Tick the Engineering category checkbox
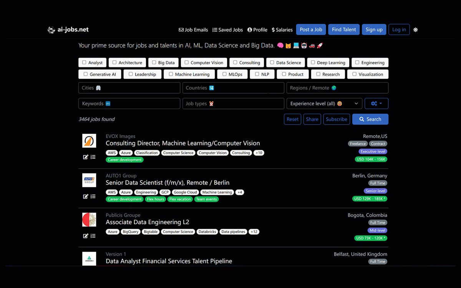The width and height of the screenshot is (461, 288). pos(357,62)
